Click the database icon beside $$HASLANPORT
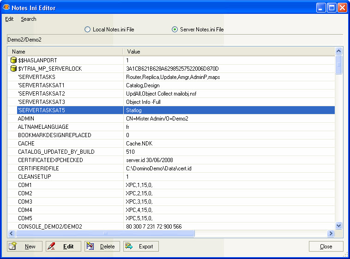Image resolution: width=350 pixels, height=259 pixels. (x=13, y=60)
